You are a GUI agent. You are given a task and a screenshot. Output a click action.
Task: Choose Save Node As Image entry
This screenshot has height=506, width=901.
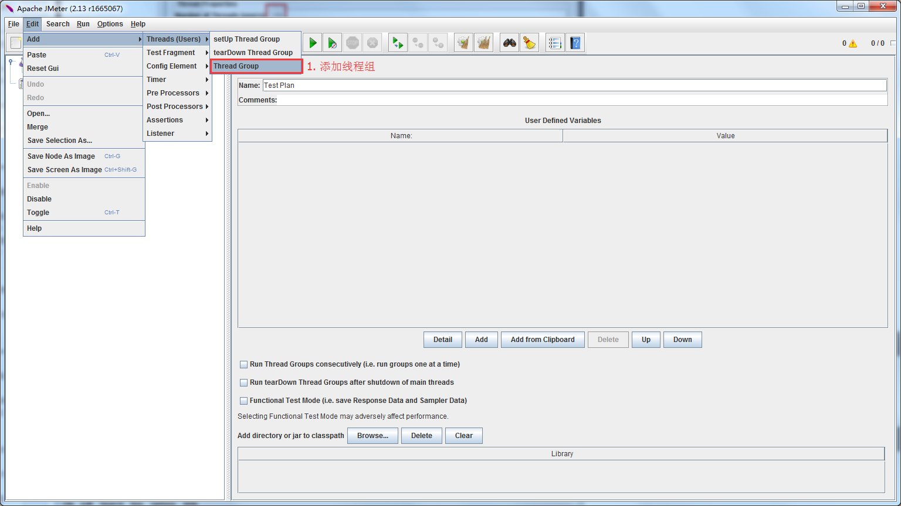click(x=84, y=156)
